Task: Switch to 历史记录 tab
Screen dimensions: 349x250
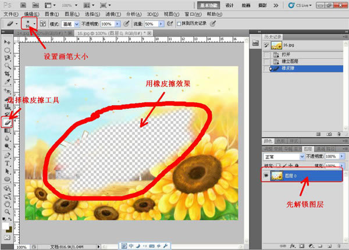Action: click(x=272, y=37)
